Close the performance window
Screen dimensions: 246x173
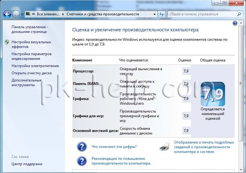[237, 3]
